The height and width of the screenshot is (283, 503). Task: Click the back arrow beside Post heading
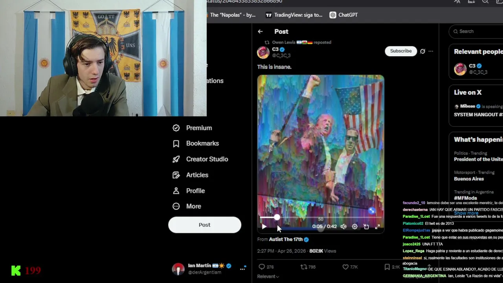(260, 31)
